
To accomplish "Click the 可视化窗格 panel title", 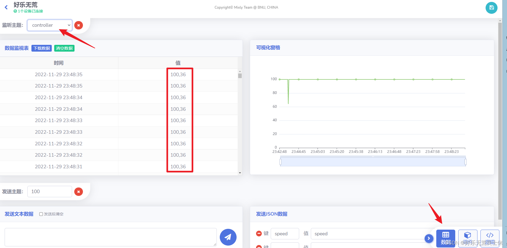I will point(268,48).
